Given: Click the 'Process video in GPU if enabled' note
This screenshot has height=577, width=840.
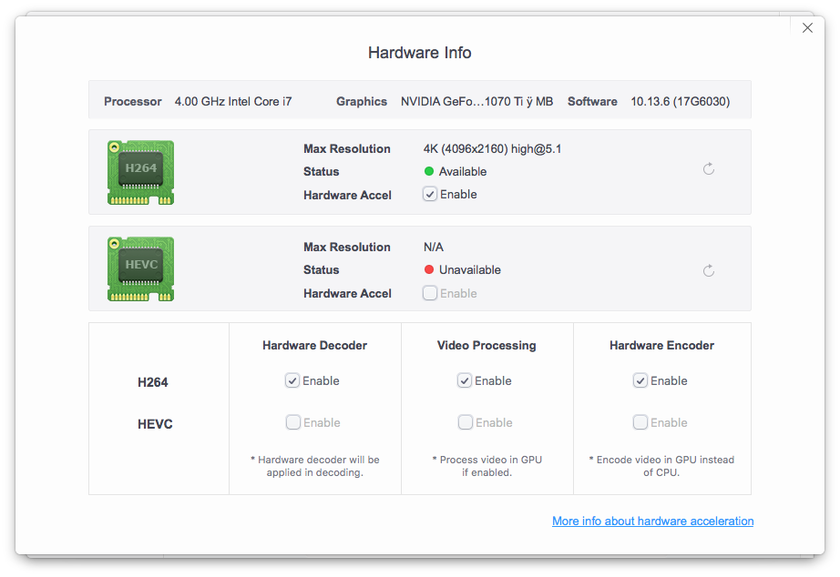Looking at the screenshot, I should coord(487,466).
